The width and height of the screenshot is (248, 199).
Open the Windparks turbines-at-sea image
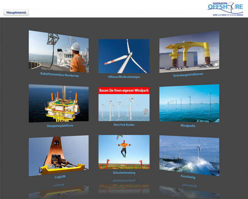(189, 103)
